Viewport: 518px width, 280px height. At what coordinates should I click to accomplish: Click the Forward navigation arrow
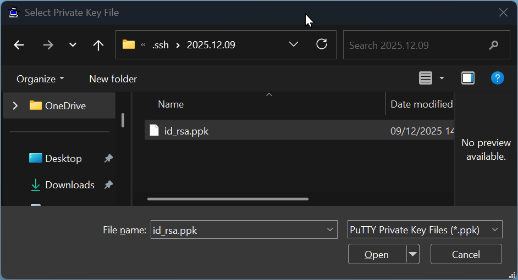[x=48, y=45]
